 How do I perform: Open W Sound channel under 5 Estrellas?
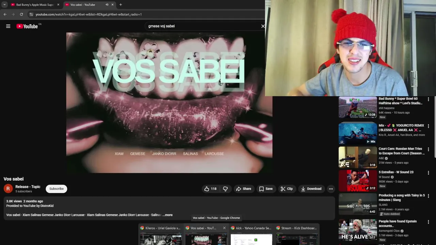(x=384, y=177)
